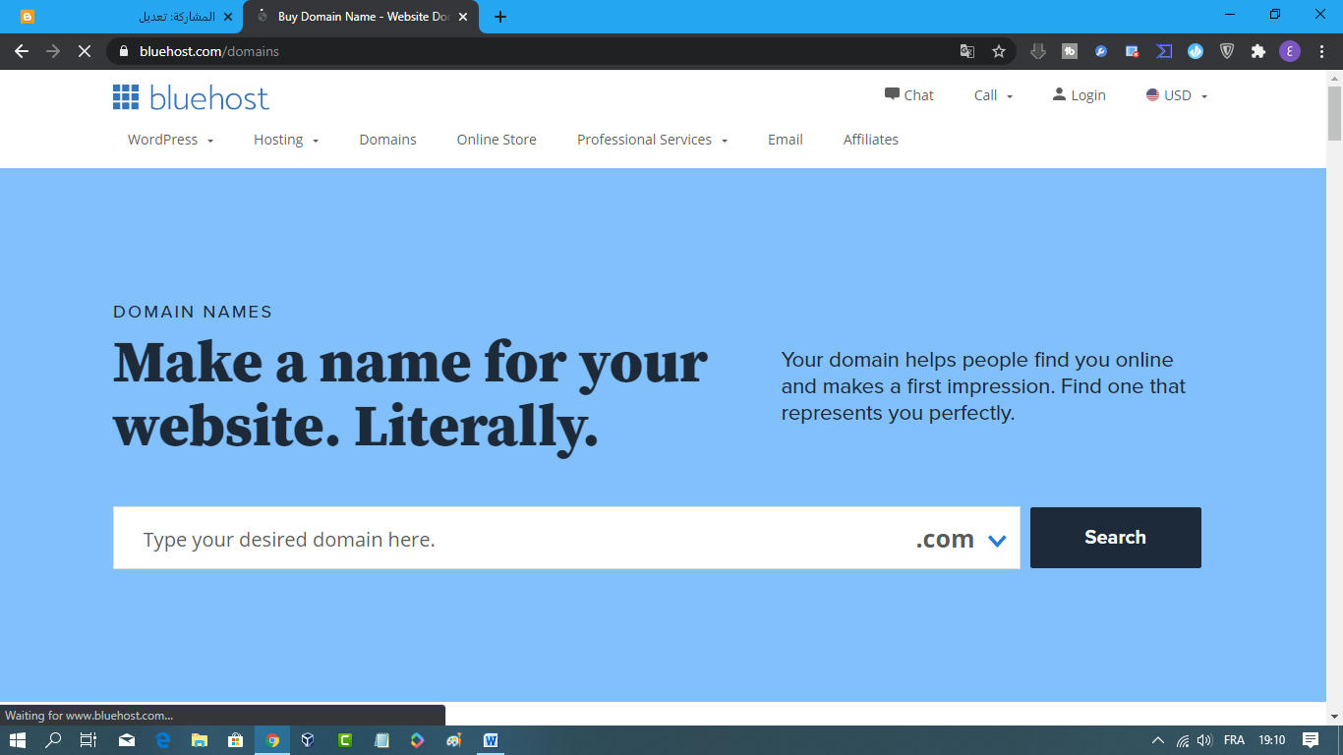Close the Blogger tab
This screenshot has width=1343, height=755.
pyautogui.click(x=228, y=17)
